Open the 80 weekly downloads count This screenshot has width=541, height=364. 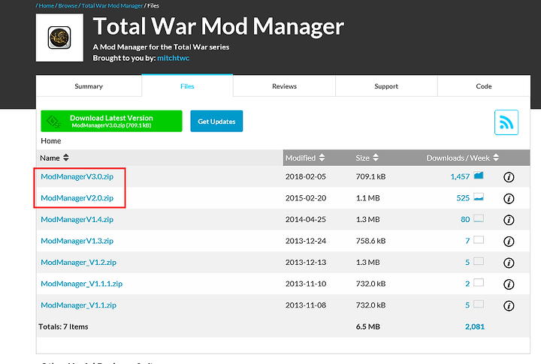[465, 220]
